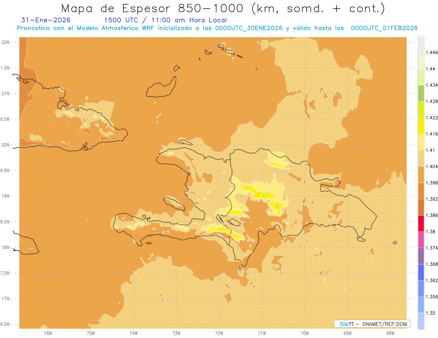This screenshot has height=338, width=438.
Task: Select the 74W longitude label
Action: click(x=134, y=333)
